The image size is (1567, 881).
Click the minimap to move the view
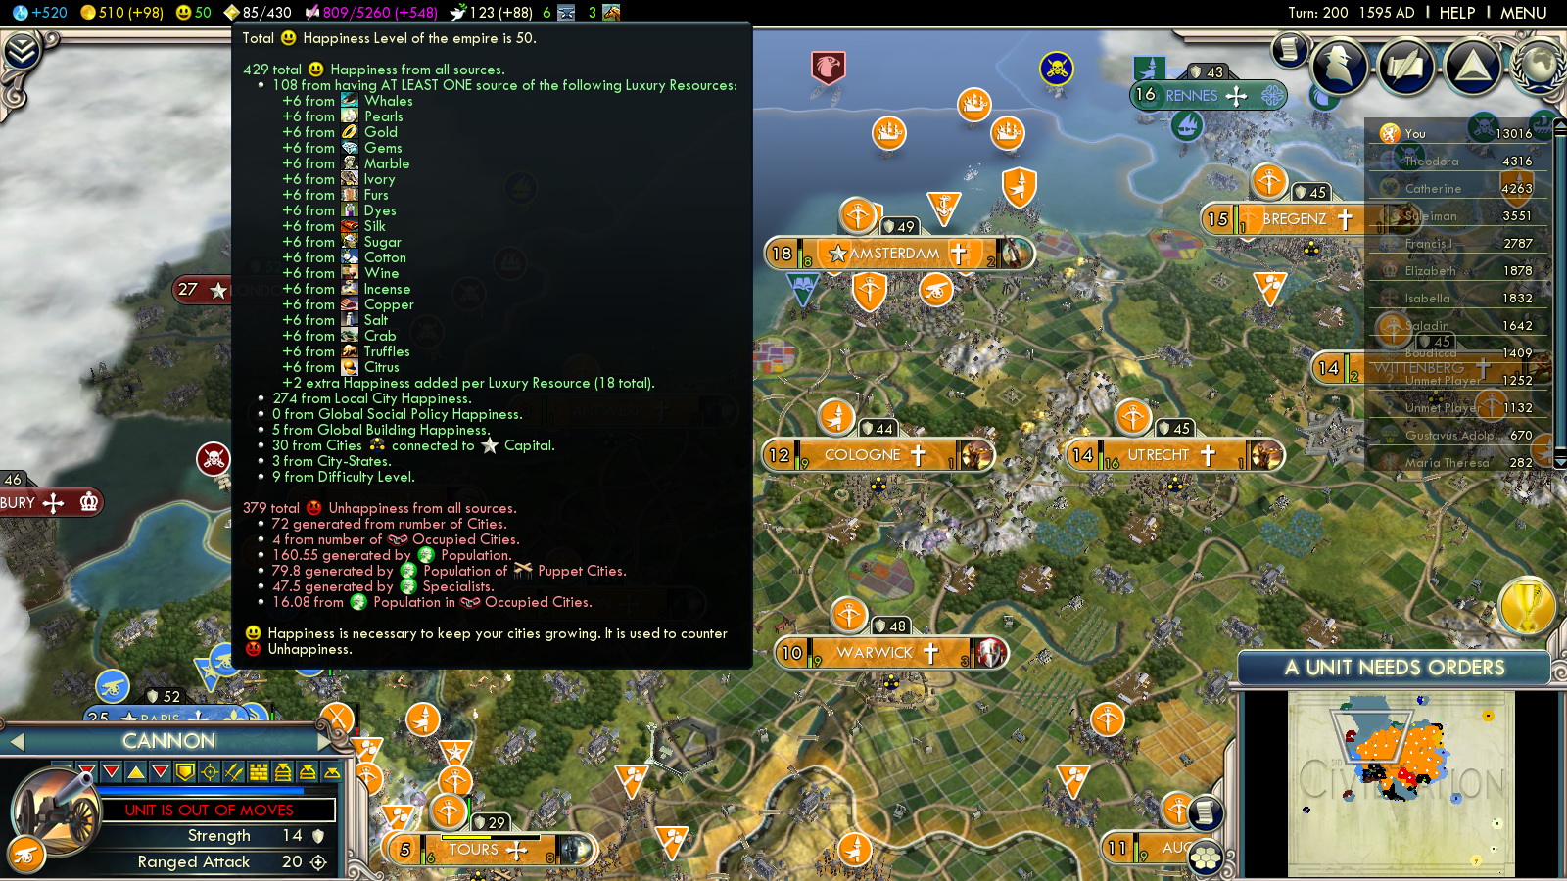pos(1401,783)
